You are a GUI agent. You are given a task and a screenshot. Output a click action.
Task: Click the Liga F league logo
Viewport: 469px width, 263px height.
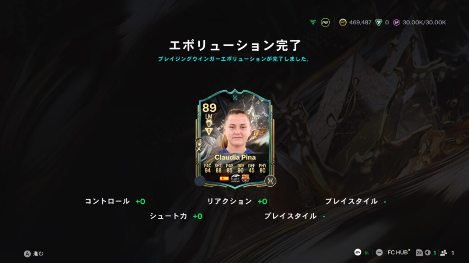235,179
